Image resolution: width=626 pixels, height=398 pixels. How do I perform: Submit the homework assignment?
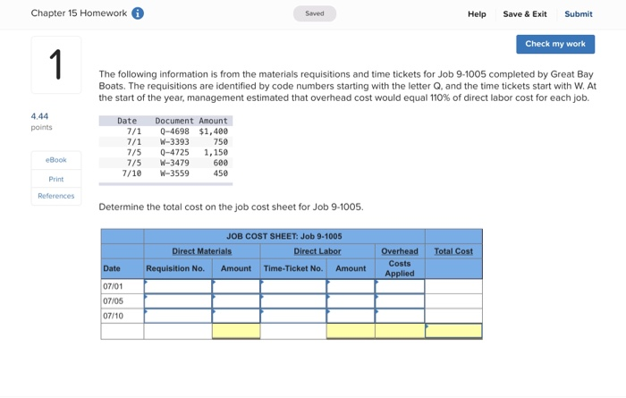[578, 14]
